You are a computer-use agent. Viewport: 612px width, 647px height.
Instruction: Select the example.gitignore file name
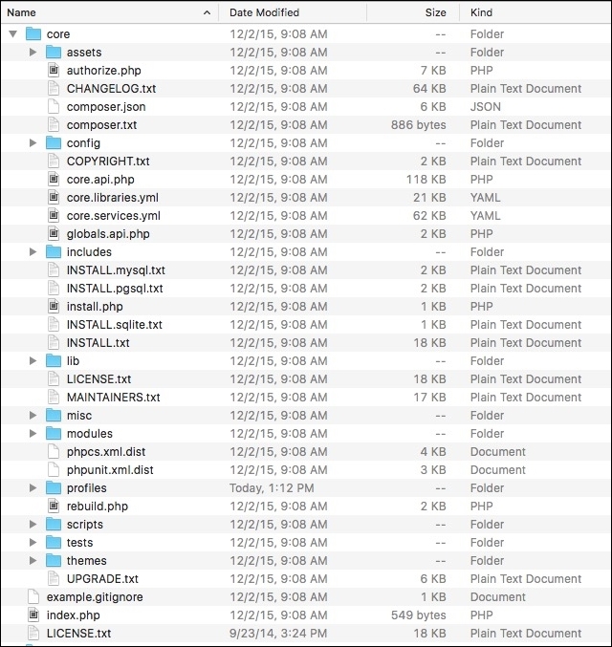[95, 596]
